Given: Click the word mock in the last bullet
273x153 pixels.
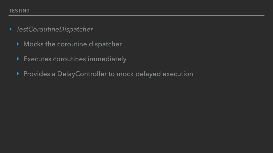Looking at the screenshot, I should pyautogui.click(x=125, y=74).
